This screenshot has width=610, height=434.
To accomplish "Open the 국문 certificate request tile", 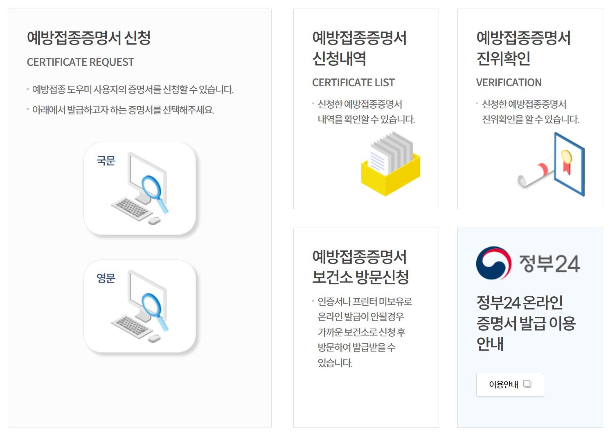I will click(140, 188).
